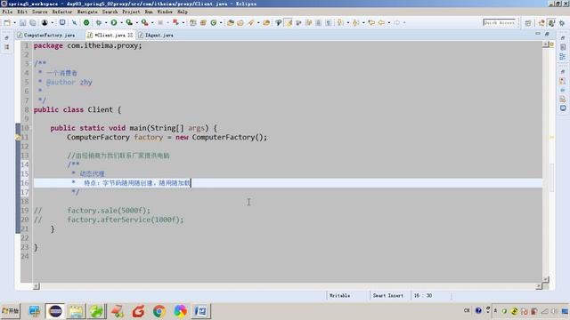Open the Project menu
This screenshot has width=570, height=320.
[x=131, y=12]
